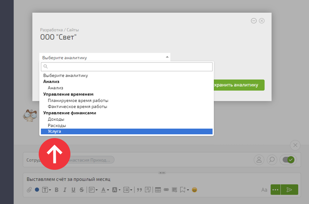Open the text background color dropdown
This screenshot has height=204, width=309.
click(116, 190)
